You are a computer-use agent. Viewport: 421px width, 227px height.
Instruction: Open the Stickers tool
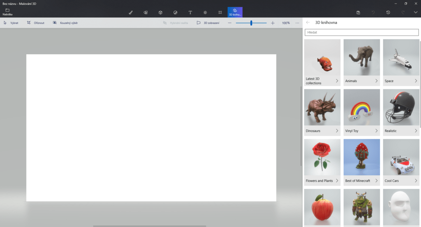(175, 12)
